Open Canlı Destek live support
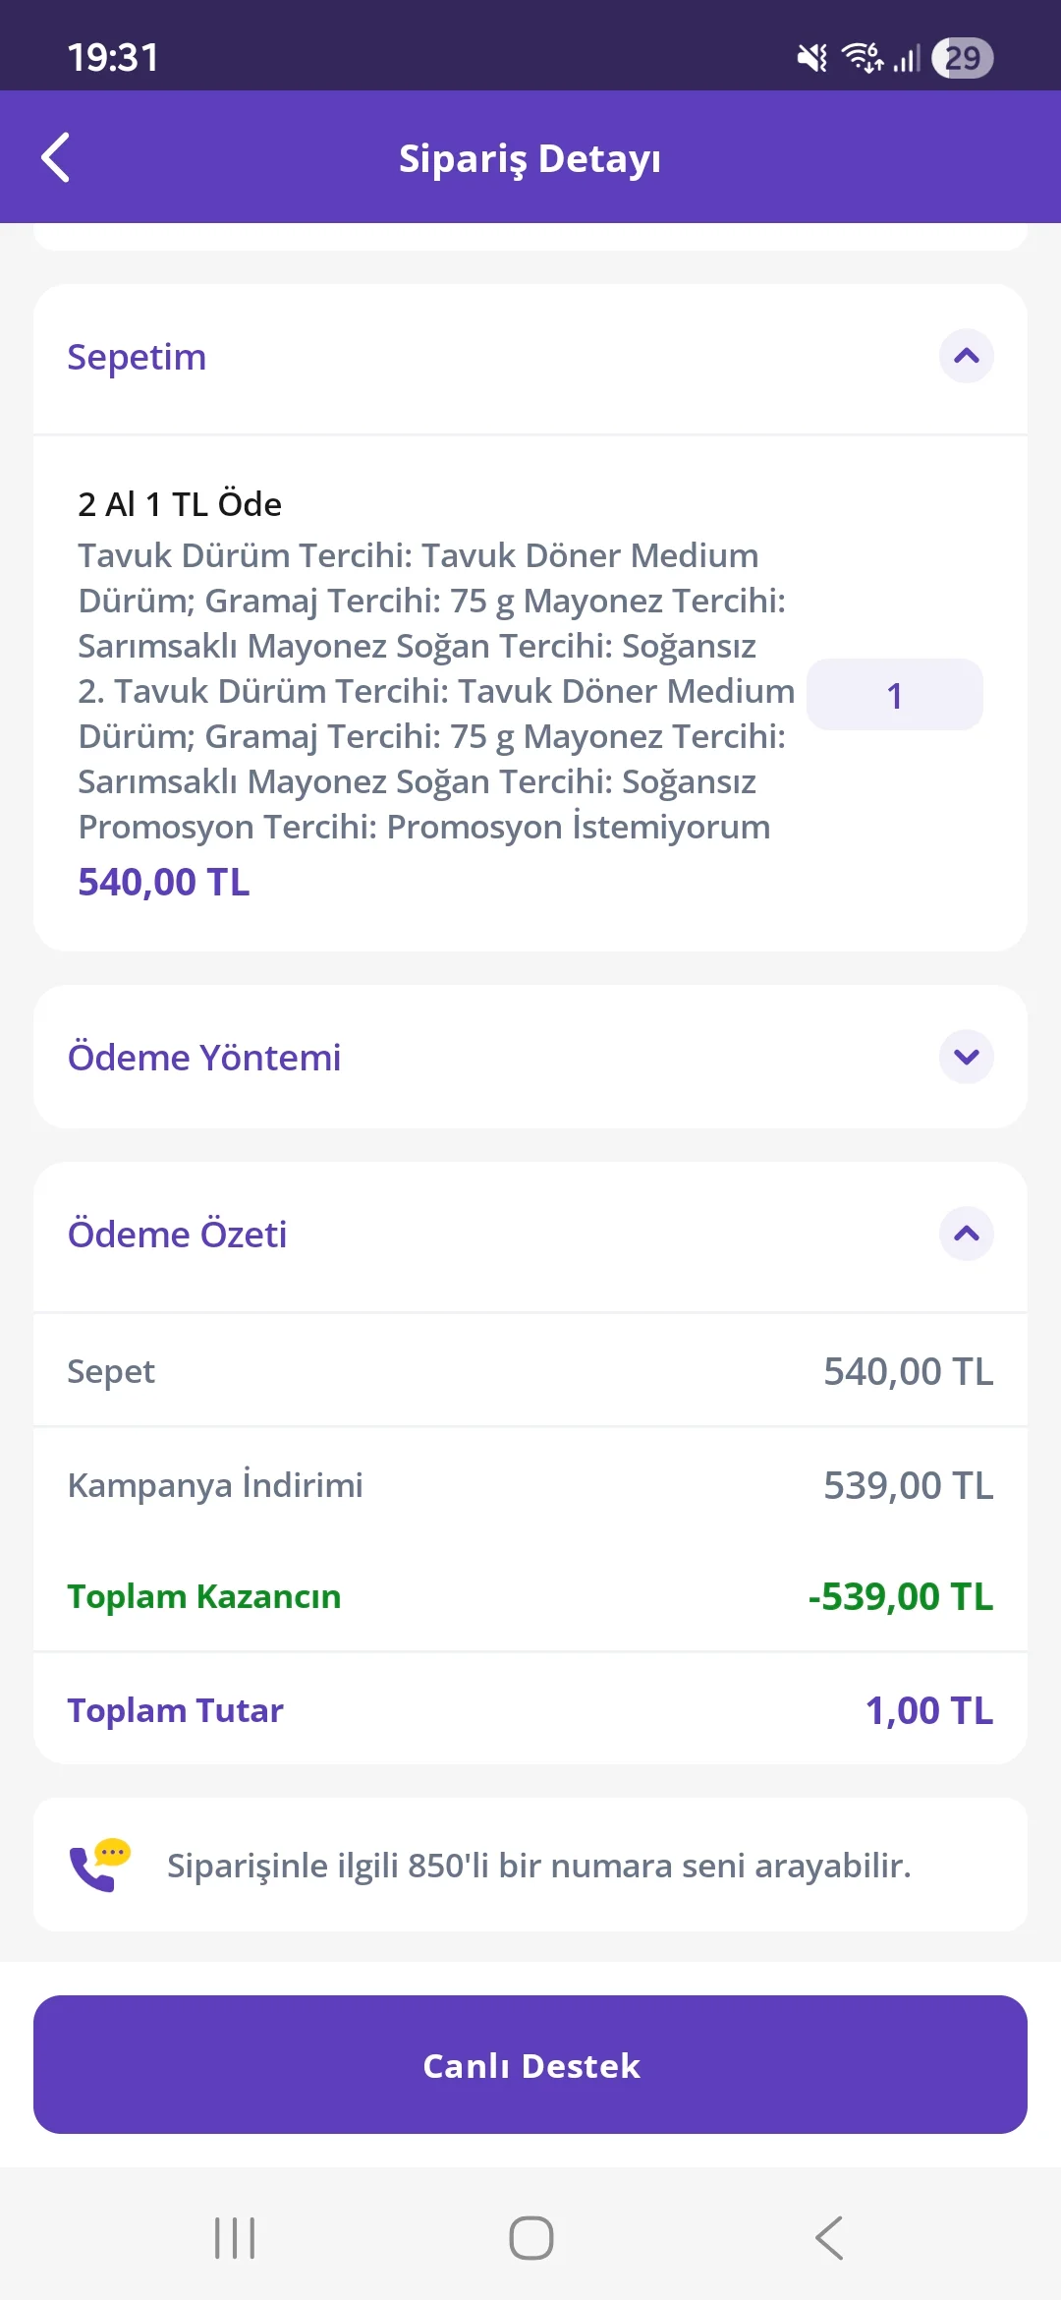The image size is (1061, 2300). pyautogui.click(x=530, y=2064)
